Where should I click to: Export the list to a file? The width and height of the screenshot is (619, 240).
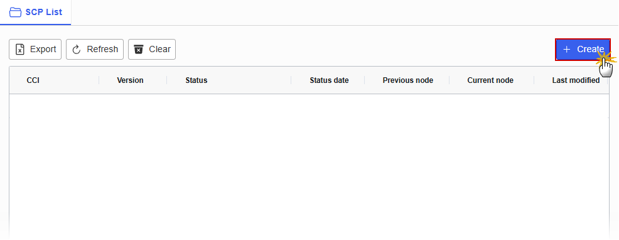point(35,50)
